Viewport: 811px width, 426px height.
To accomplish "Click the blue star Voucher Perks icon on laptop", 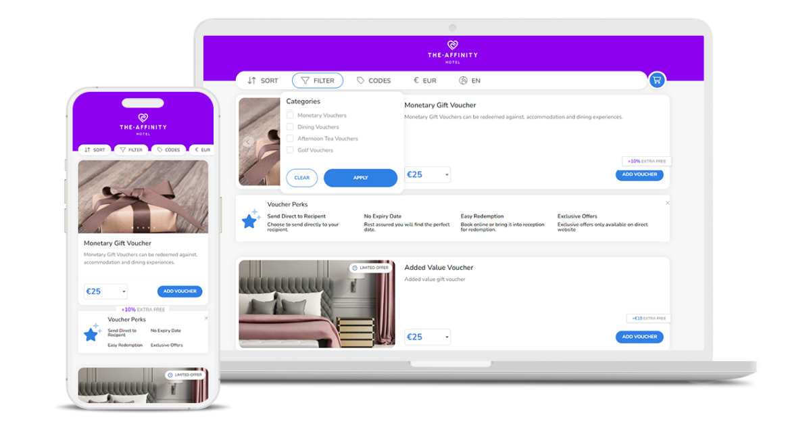I will coord(251,219).
